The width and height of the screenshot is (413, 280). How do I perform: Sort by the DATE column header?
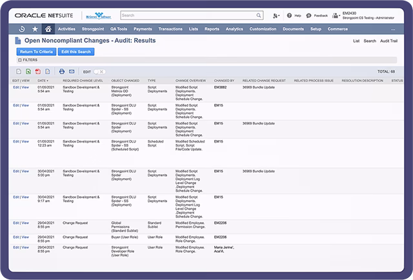43,81
